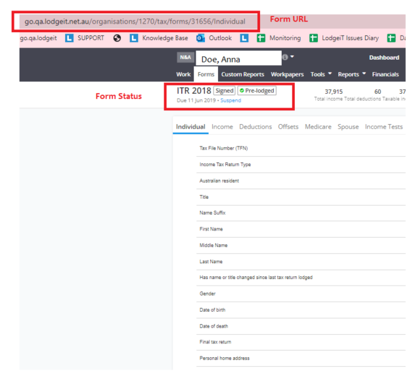Click the Tax File Number (TFN) row
The image size is (419, 386).
click(x=301, y=148)
